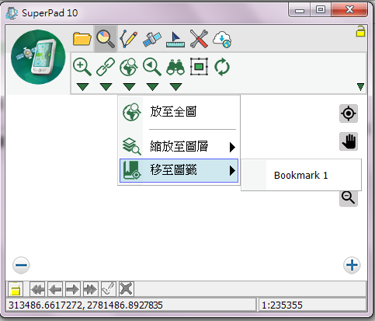Open the 縮放至圖層 submenu
The width and height of the screenshot is (375, 321).
[179, 146]
